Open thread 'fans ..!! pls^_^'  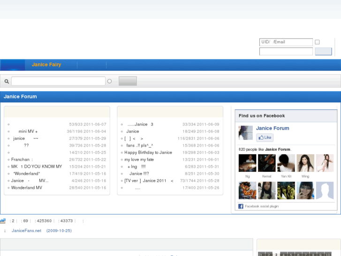click(140, 146)
